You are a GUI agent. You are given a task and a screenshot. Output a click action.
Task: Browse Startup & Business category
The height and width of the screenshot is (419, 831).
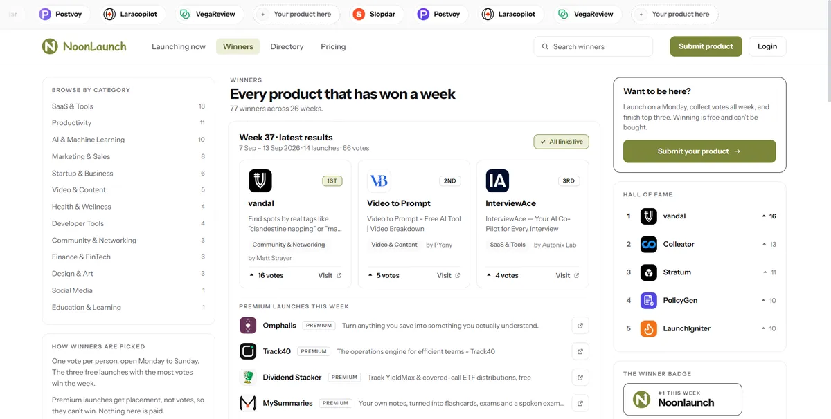coord(128,174)
